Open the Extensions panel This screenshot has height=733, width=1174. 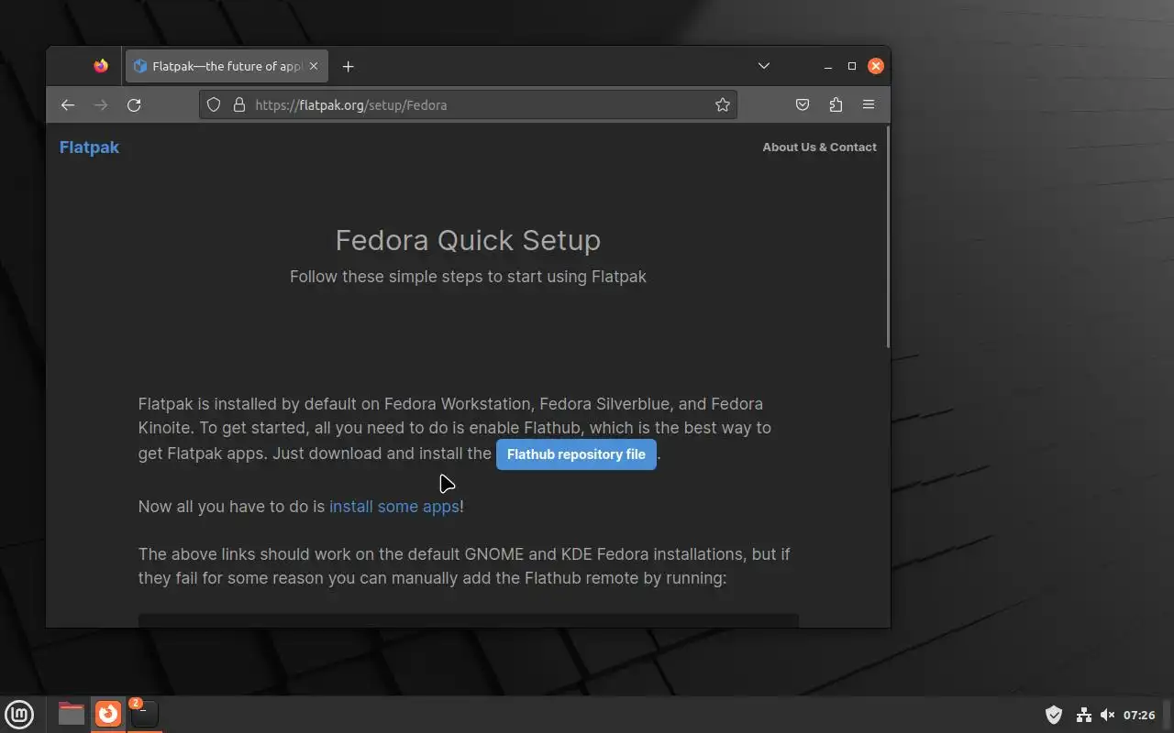836,105
